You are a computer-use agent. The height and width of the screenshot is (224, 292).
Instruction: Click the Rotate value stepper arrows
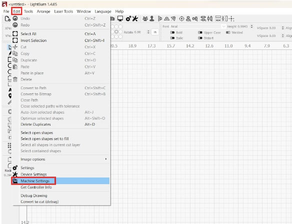pyautogui.click(x=148, y=32)
